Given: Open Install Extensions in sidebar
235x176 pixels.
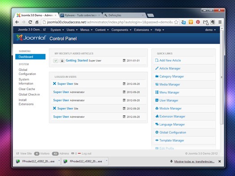Looking at the screenshot, I should coord(26,102).
